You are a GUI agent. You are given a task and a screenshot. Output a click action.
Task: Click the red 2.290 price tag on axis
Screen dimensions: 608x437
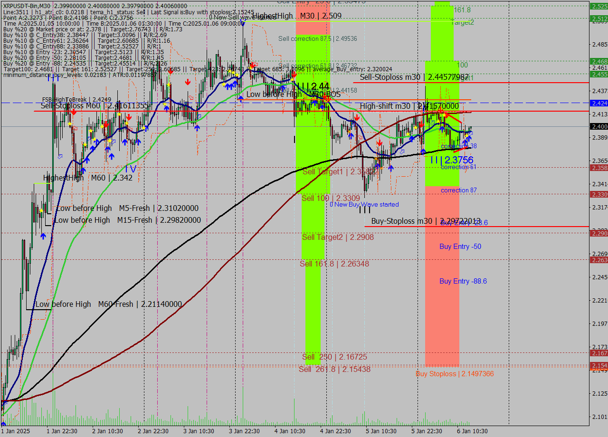[598, 233]
